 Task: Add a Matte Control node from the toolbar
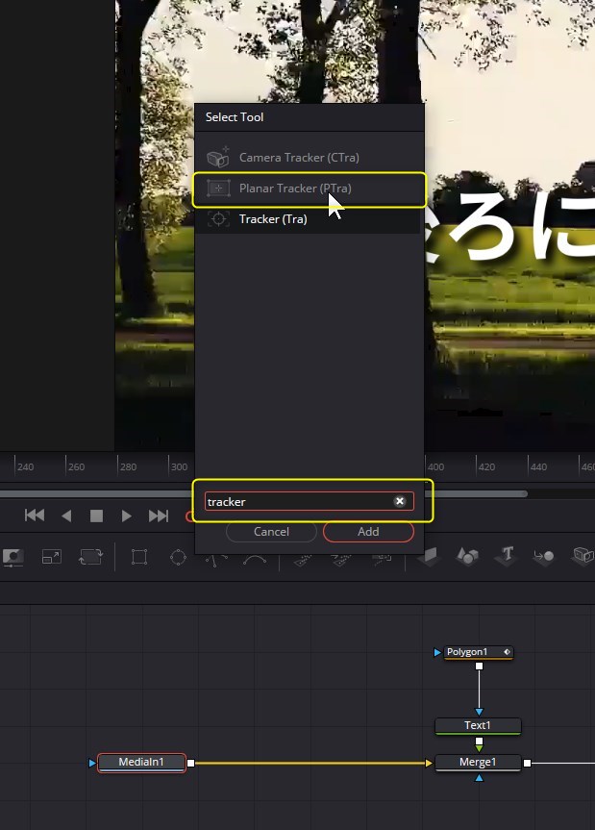[x=13, y=558]
